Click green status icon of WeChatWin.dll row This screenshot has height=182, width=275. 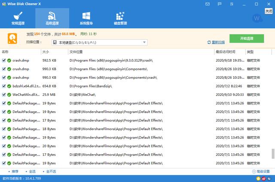point(9,95)
